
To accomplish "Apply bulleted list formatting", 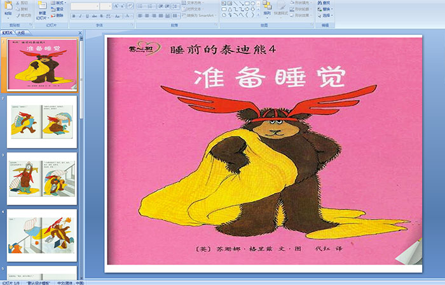I will tap(141, 6).
